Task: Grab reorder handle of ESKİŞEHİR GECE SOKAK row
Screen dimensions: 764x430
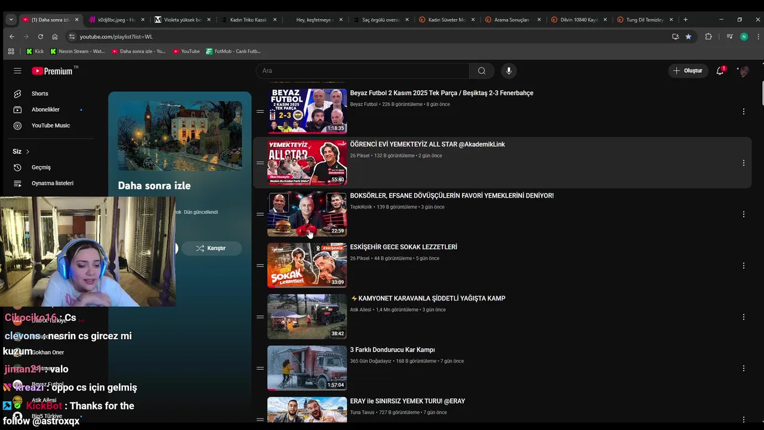Action: pyautogui.click(x=260, y=266)
